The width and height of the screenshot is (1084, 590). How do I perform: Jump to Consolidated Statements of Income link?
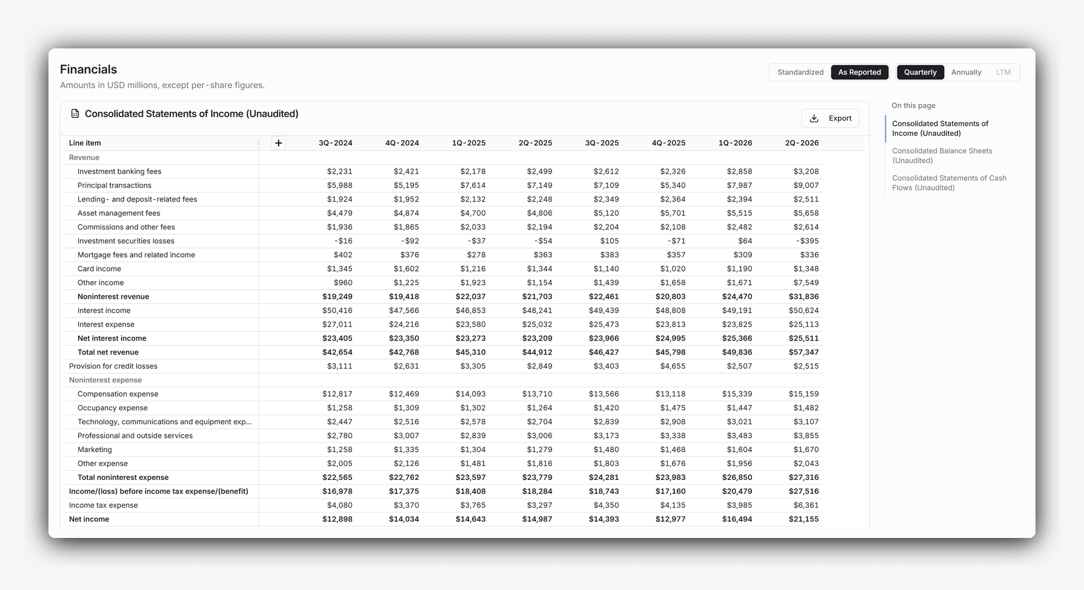click(940, 128)
